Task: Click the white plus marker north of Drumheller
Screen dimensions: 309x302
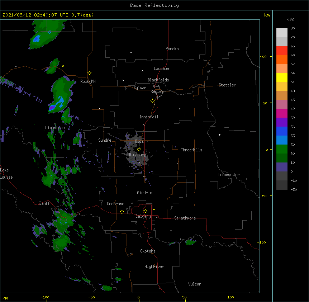Action: [219, 135]
